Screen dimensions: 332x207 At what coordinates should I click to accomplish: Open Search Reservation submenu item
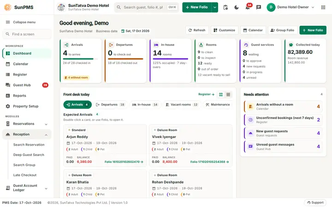click(29, 145)
